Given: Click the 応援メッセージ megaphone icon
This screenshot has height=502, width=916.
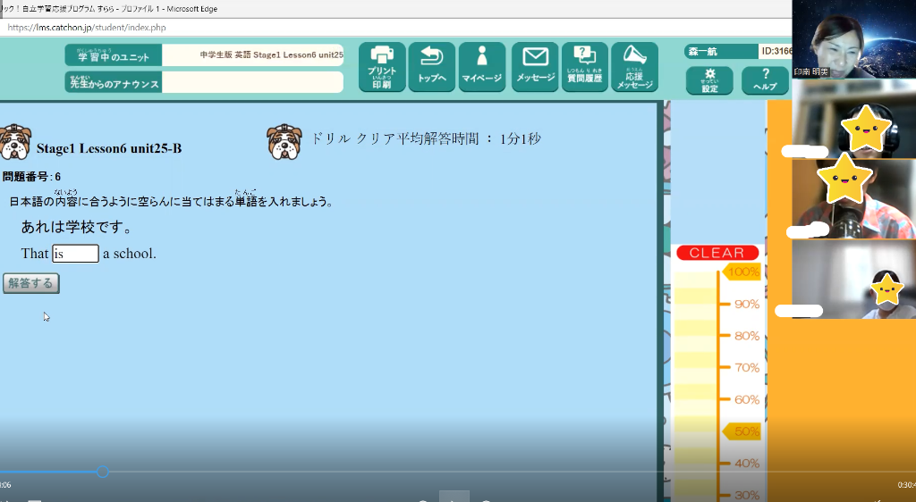Looking at the screenshot, I should pos(634,67).
